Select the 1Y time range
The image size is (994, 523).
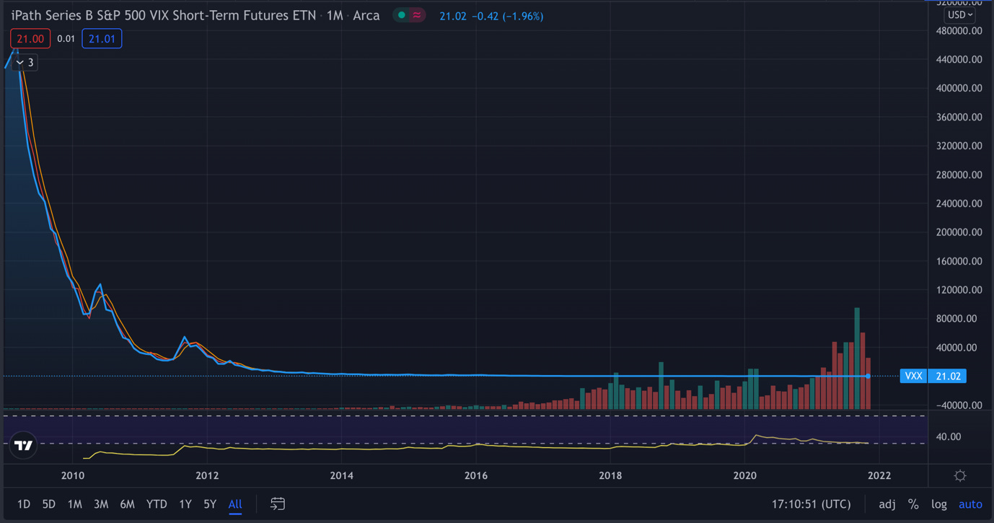(x=185, y=504)
